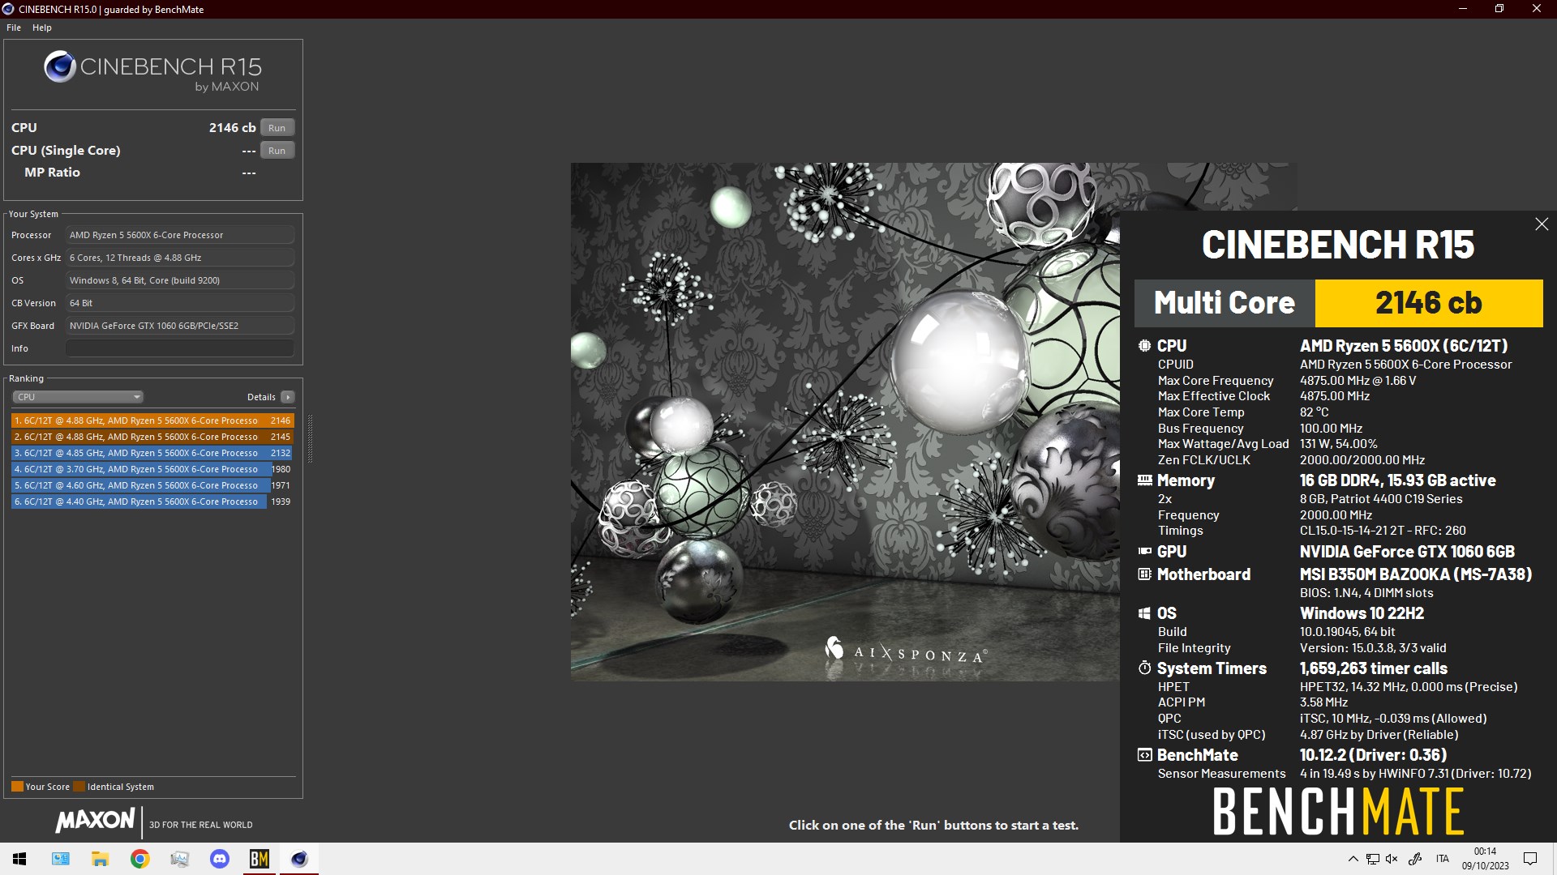Open BenchMate from taskbar
The width and height of the screenshot is (1557, 875).
tap(259, 859)
